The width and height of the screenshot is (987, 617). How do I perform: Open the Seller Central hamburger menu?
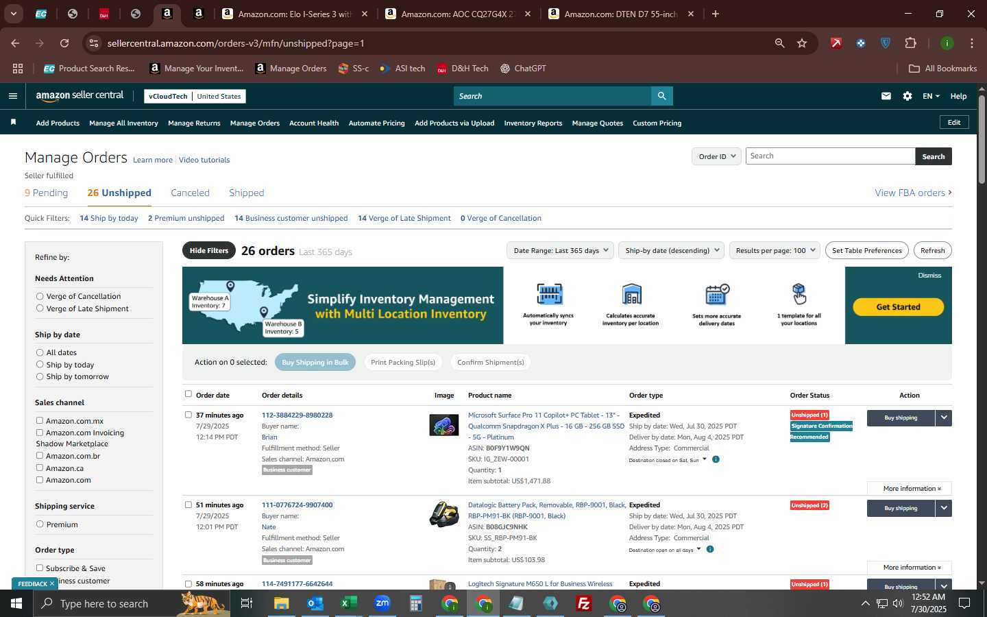point(13,96)
